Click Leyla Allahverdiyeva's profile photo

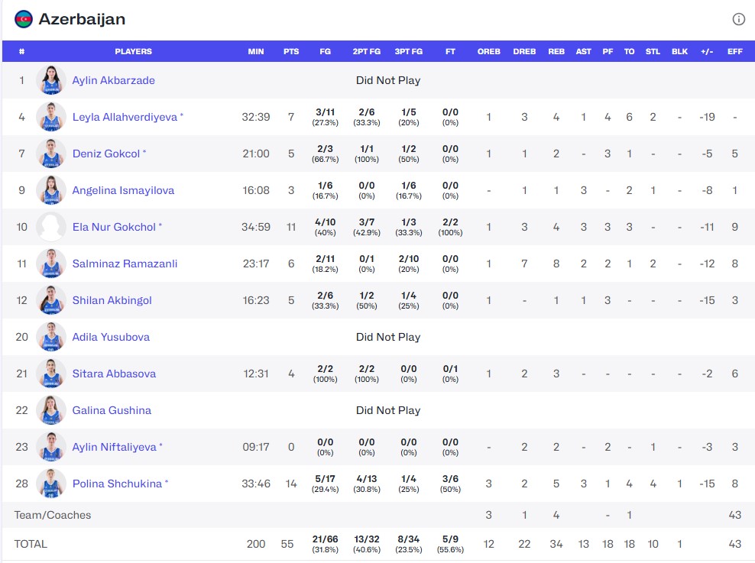tap(51, 117)
